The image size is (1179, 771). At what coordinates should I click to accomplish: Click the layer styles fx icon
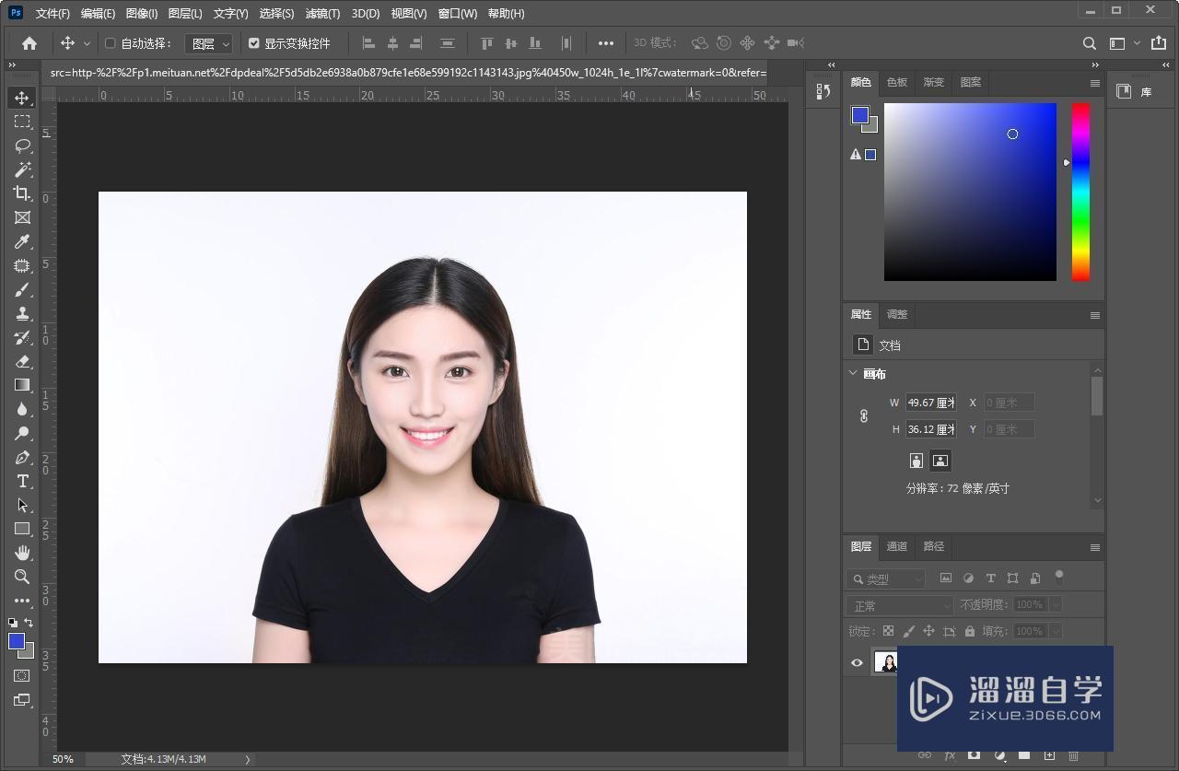coord(950,755)
